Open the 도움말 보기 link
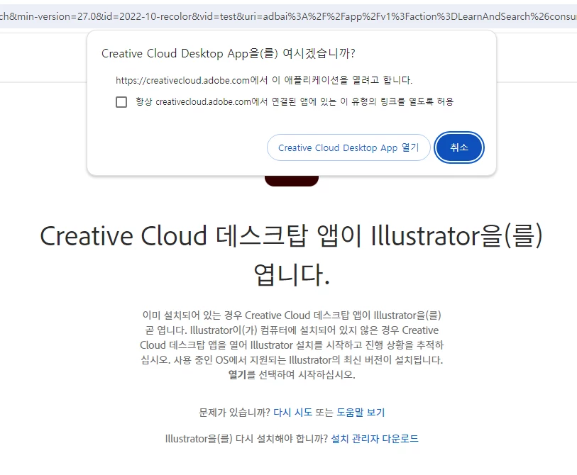The width and height of the screenshot is (577, 475). pyautogui.click(x=361, y=412)
